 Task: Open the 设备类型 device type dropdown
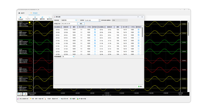point(70,20)
